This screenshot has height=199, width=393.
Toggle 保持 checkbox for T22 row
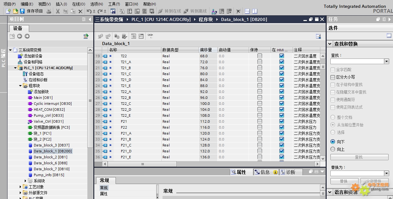click(x=260, y=56)
